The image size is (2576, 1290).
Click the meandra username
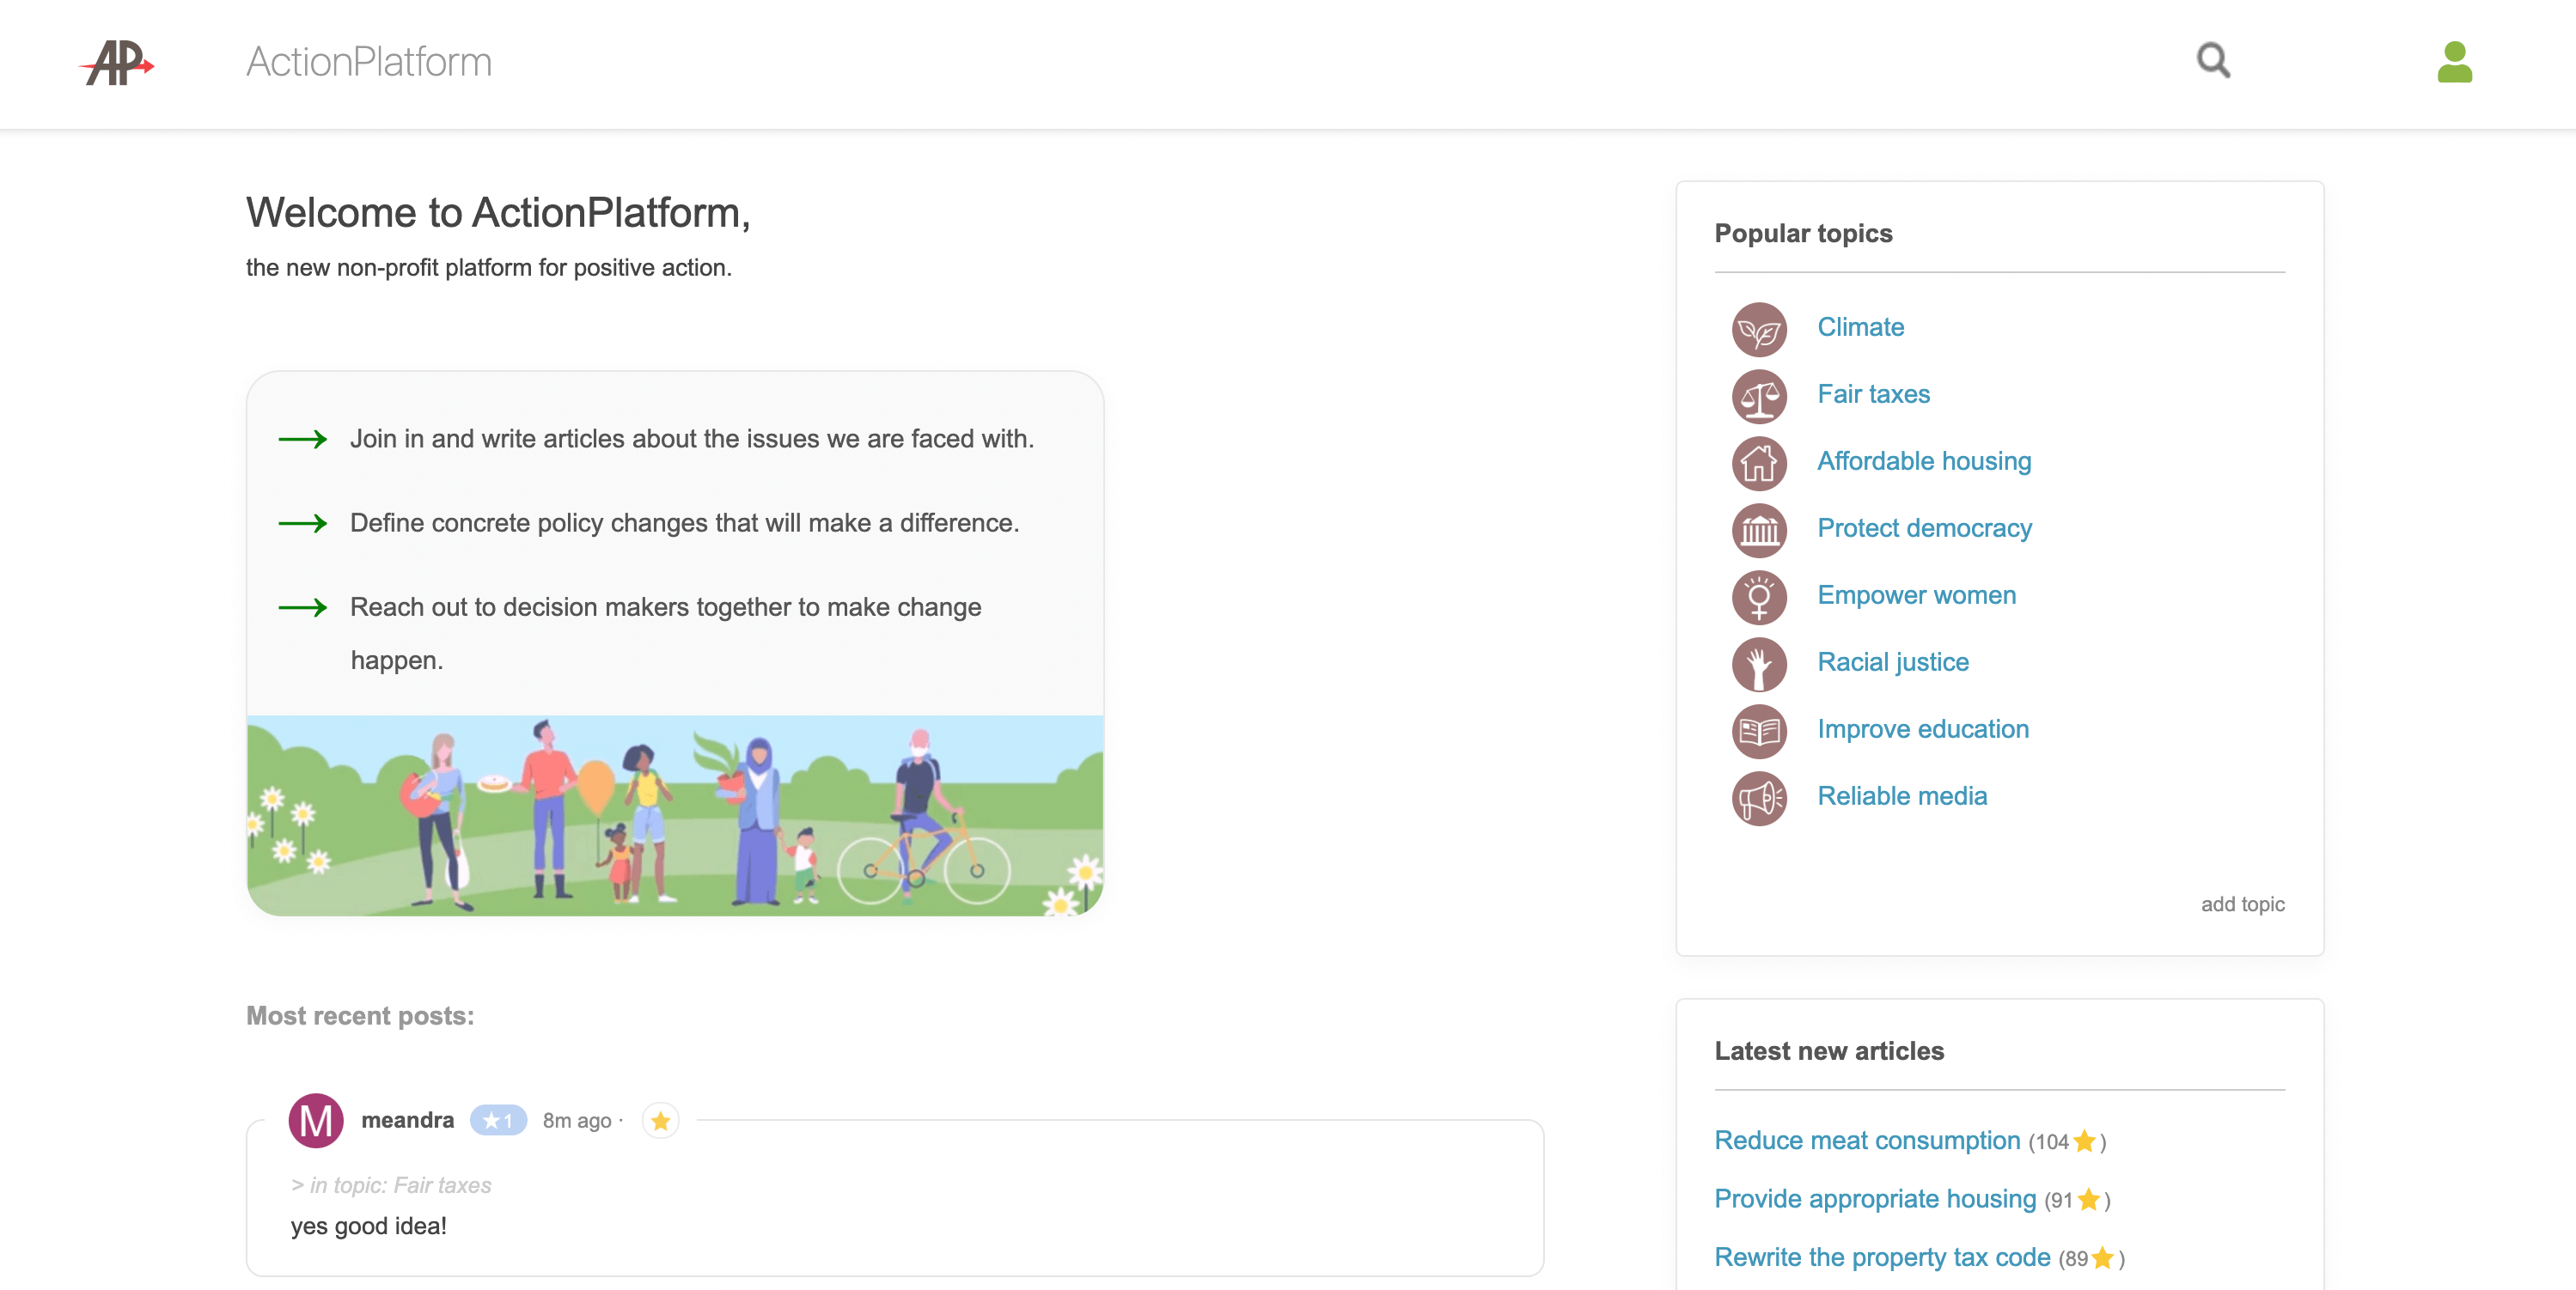pos(407,1120)
